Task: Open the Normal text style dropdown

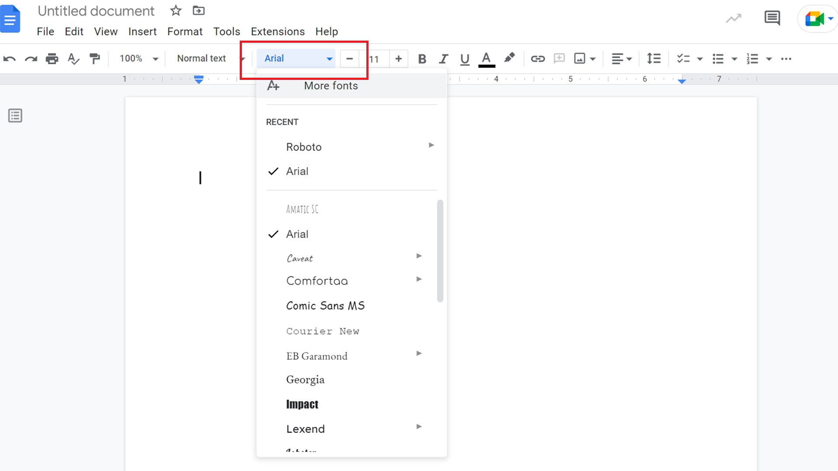Action: pyautogui.click(x=210, y=58)
